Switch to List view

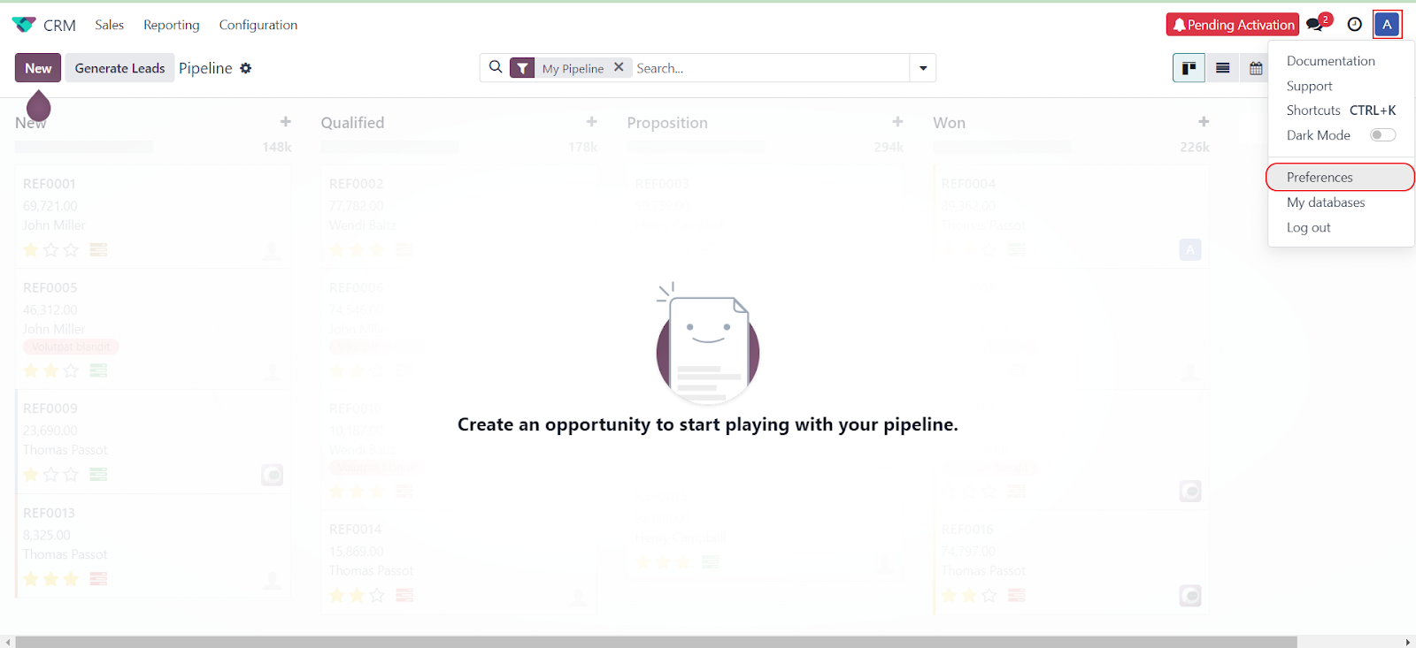(1222, 68)
